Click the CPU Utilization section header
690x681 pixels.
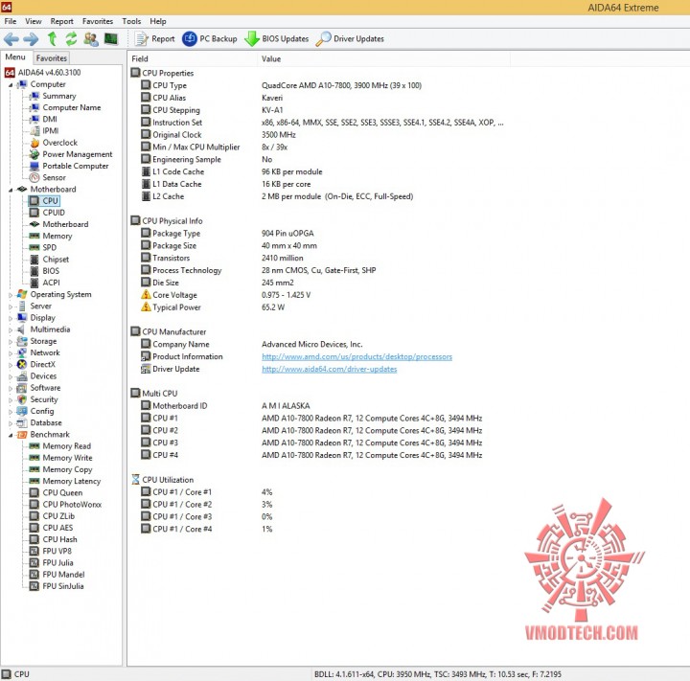[x=162, y=480]
